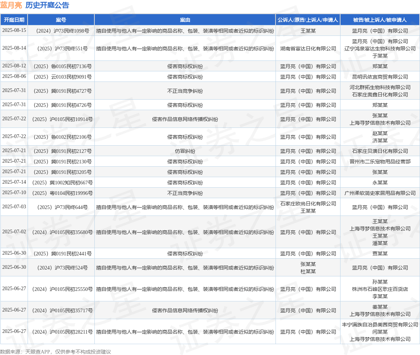This screenshot has height=355, width=420.
Task: Click plaintiff 湖南省富达日化有限公司
Action: (308, 49)
